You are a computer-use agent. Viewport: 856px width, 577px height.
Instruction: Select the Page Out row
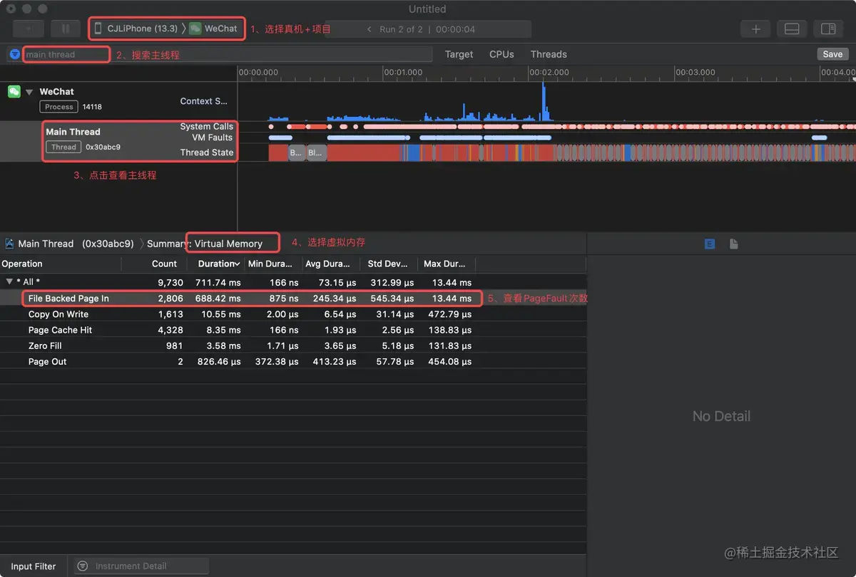click(293, 361)
